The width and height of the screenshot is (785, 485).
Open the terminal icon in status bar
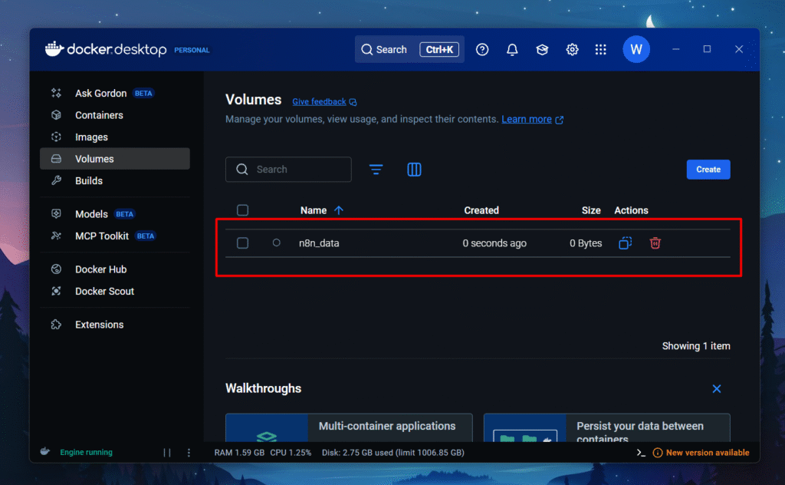[x=641, y=453]
